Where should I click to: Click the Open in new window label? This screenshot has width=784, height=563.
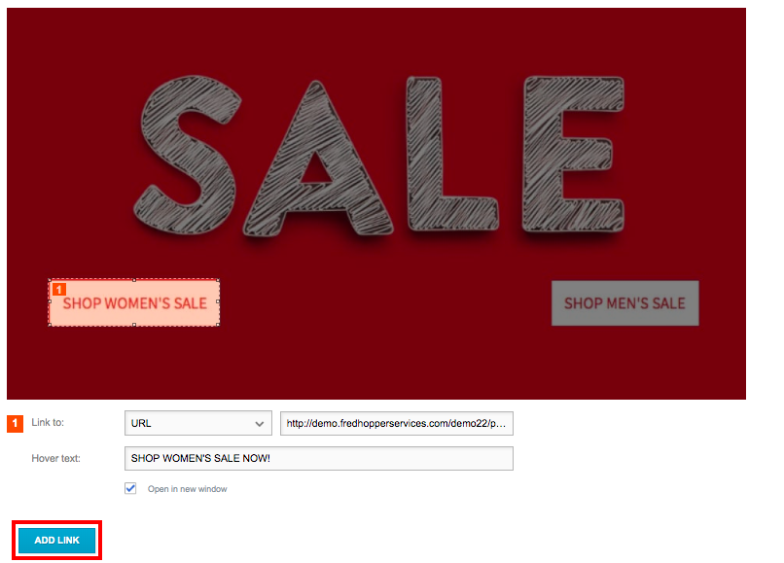coord(187,489)
